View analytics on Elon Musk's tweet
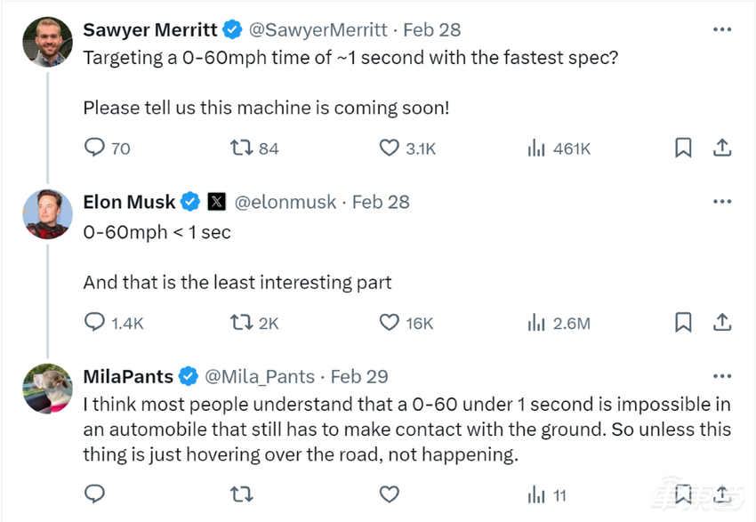 pyautogui.click(x=536, y=322)
